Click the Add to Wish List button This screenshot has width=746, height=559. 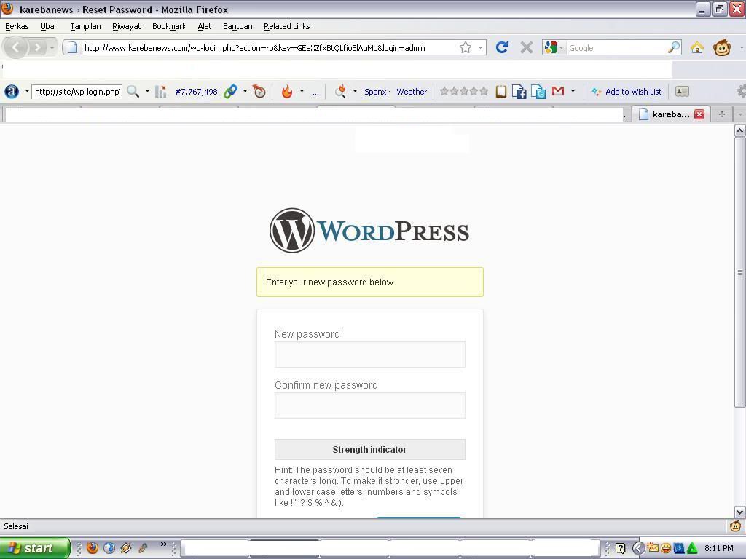[627, 92]
